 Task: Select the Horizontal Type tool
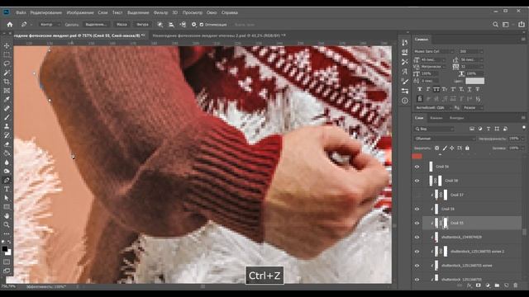coord(7,189)
